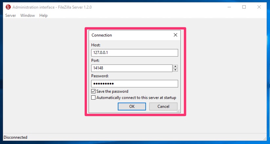Open the Help menu

(43, 15)
